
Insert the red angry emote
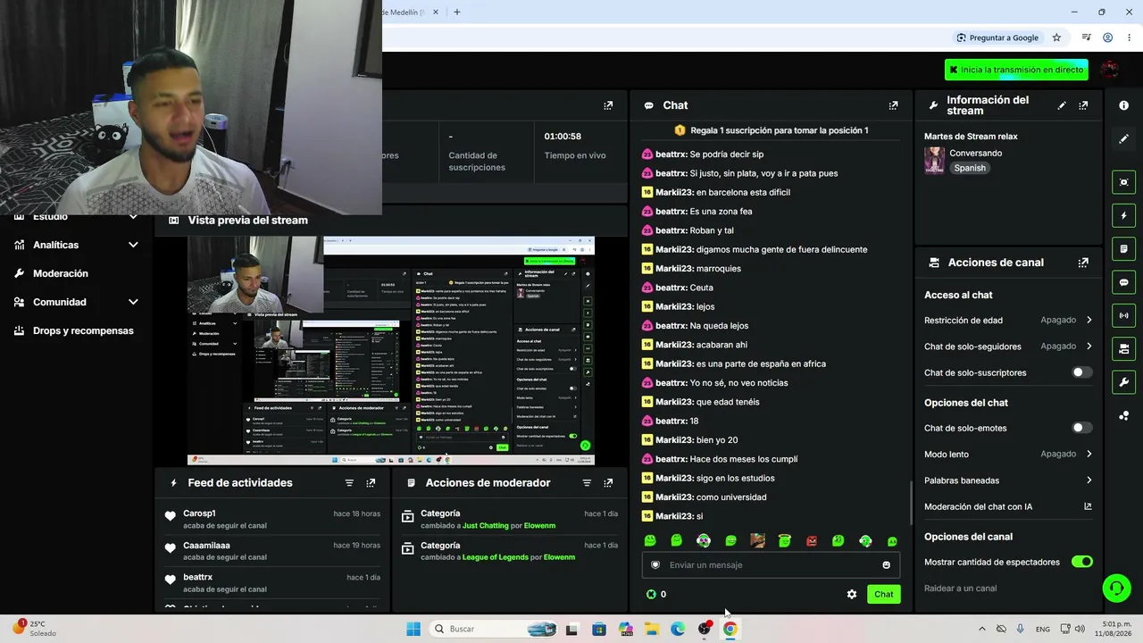(x=812, y=540)
